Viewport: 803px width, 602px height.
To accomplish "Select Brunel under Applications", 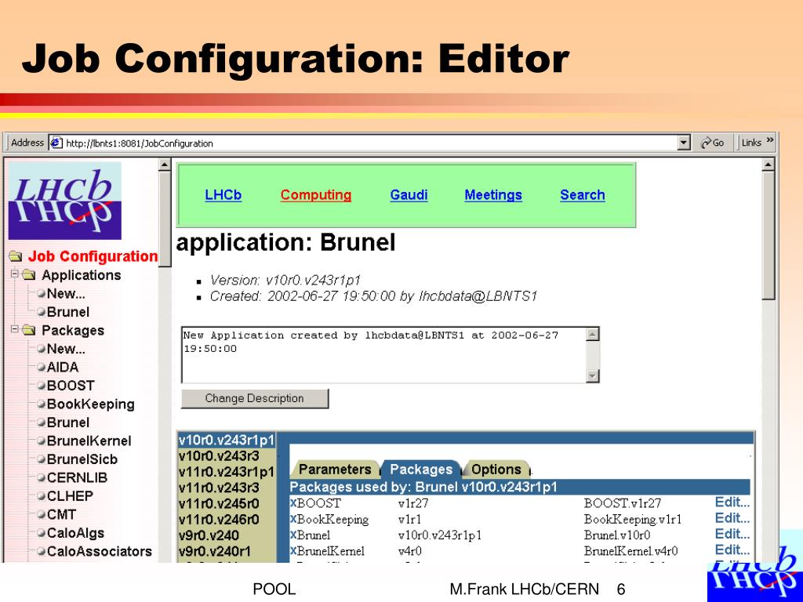I will coord(68,312).
